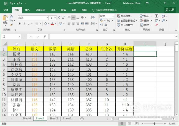Switch to Page Layout view in status bar
The image size is (179, 126).
(130, 124)
